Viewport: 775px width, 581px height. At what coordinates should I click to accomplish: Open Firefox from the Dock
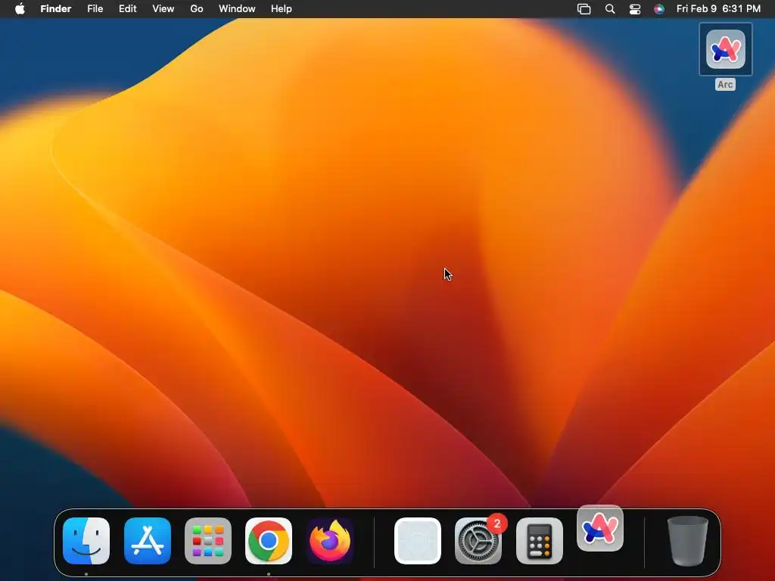[x=330, y=541]
